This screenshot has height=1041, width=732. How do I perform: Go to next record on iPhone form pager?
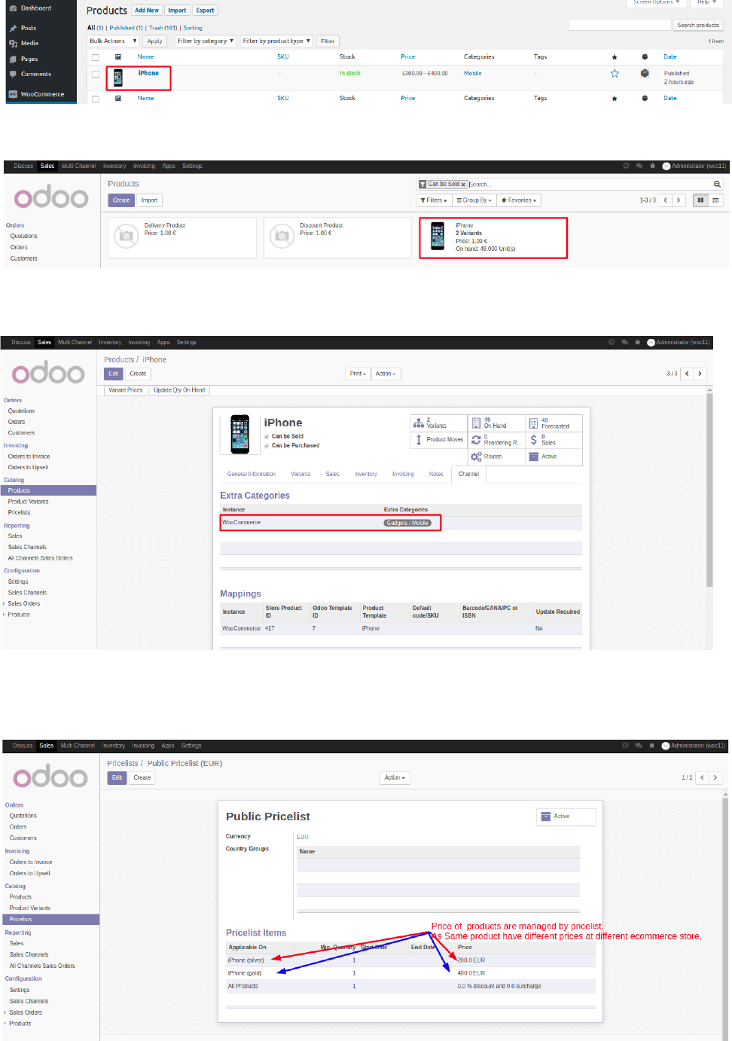(x=700, y=374)
